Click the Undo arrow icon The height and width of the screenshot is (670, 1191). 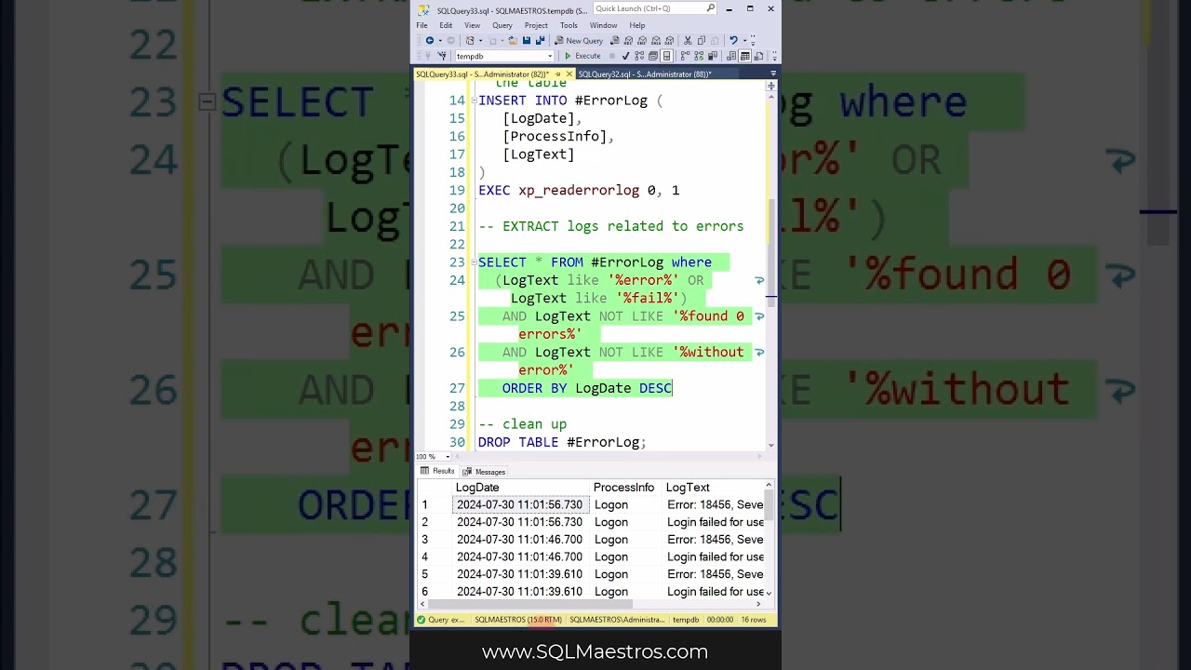(x=733, y=40)
